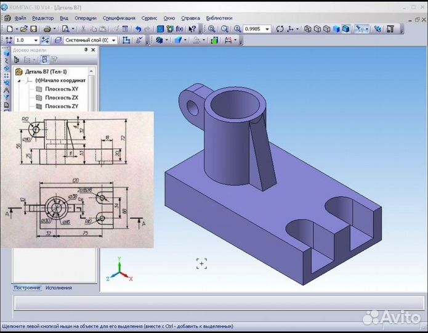
Task: Save the document with the floppy icon
Action: point(33,29)
